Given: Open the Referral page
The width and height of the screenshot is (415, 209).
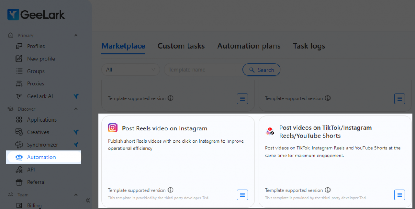Looking at the screenshot, I should click(36, 182).
